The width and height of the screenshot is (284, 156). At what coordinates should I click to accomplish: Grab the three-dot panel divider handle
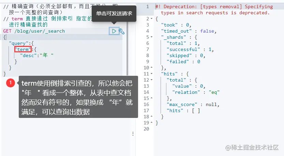(133, 134)
